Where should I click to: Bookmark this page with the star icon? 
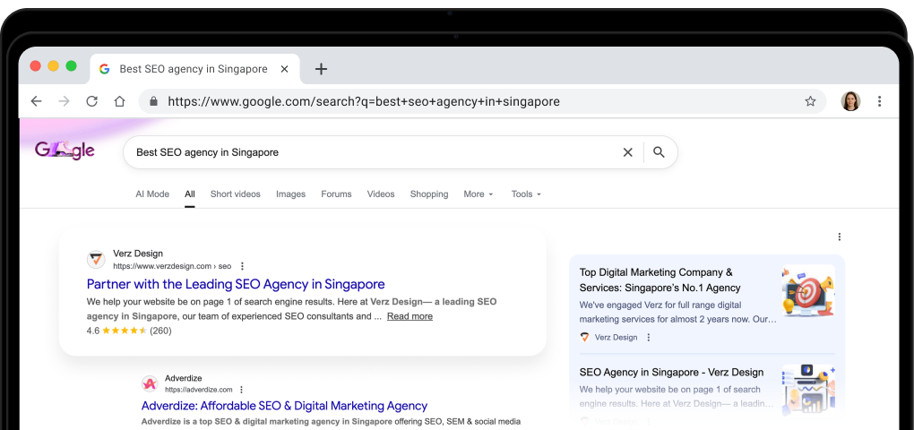(x=810, y=101)
